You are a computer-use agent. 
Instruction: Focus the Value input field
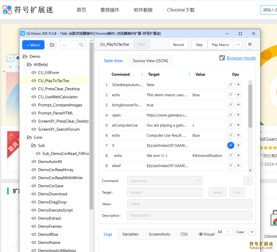pyautogui.click(x=190, y=204)
